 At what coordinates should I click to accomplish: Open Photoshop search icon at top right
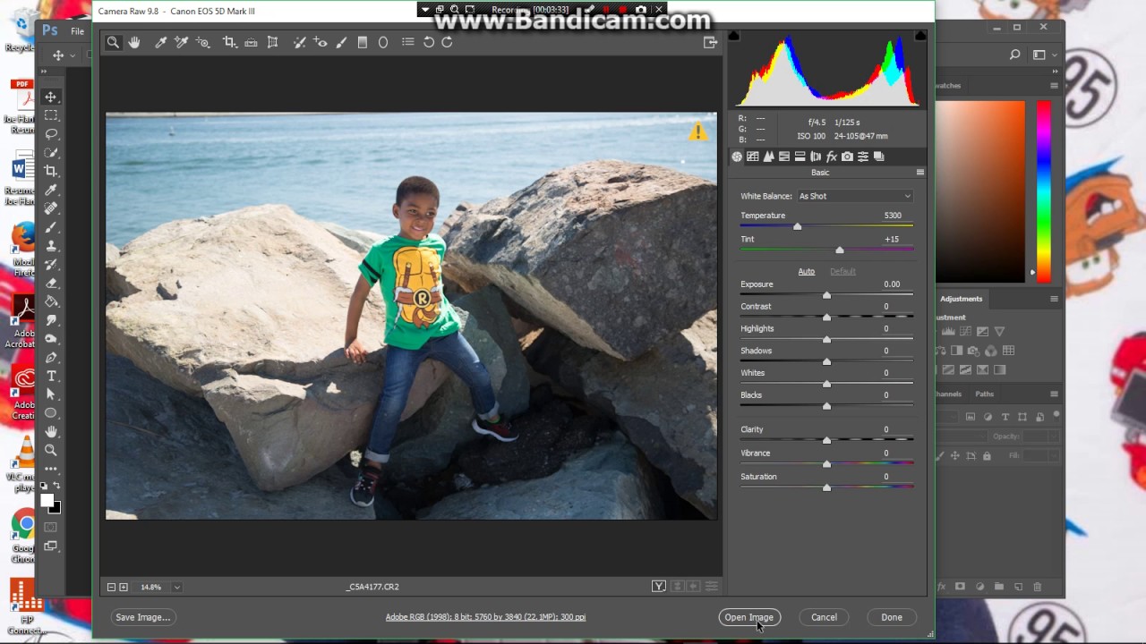click(1014, 55)
